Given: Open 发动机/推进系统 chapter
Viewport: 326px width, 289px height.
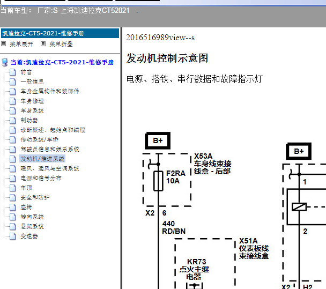Looking at the screenshot, I should click(x=42, y=159).
